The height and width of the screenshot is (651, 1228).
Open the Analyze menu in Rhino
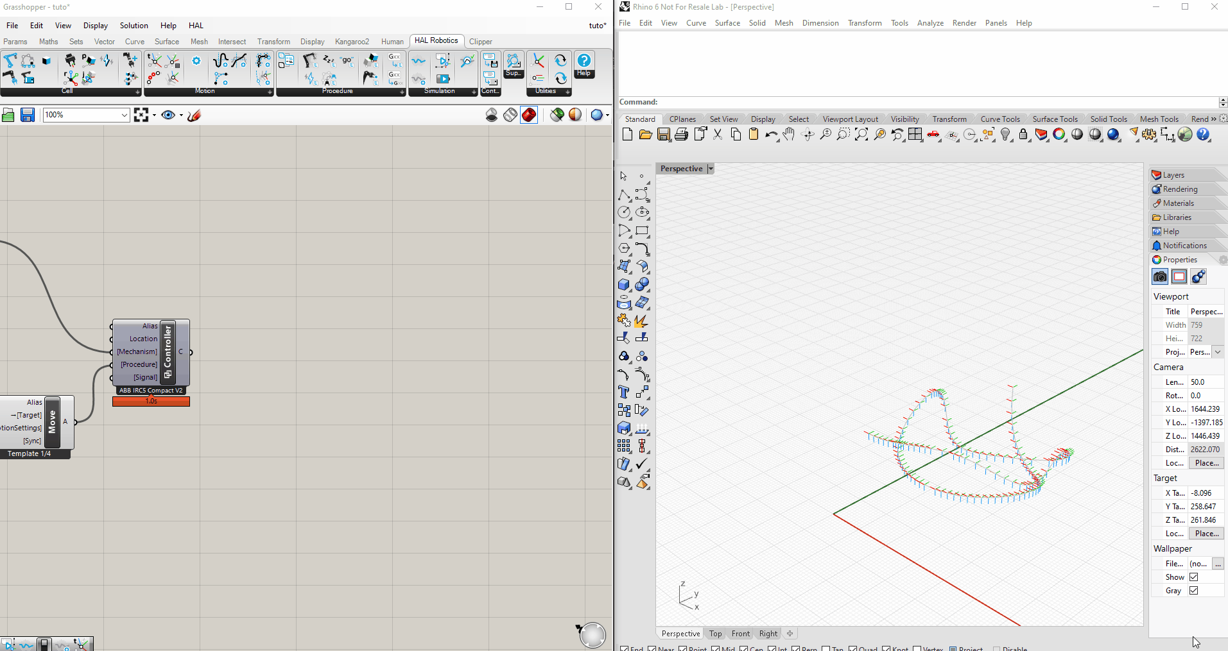click(930, 23)
